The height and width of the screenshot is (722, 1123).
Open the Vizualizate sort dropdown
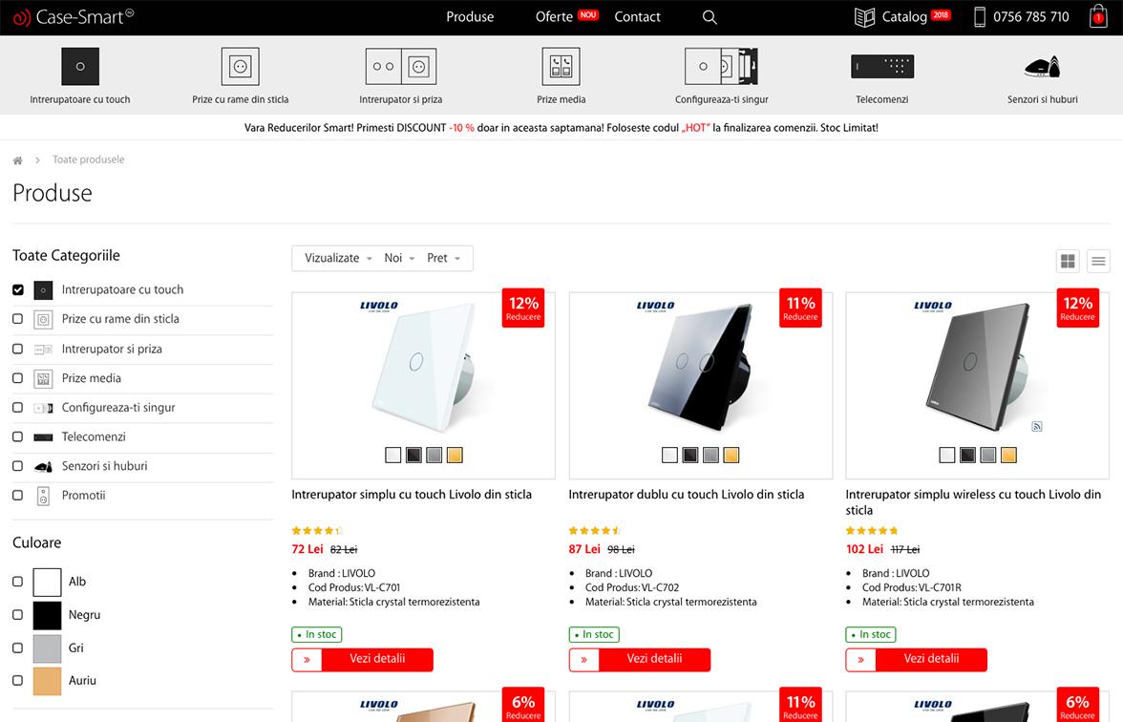coord(338,258)
